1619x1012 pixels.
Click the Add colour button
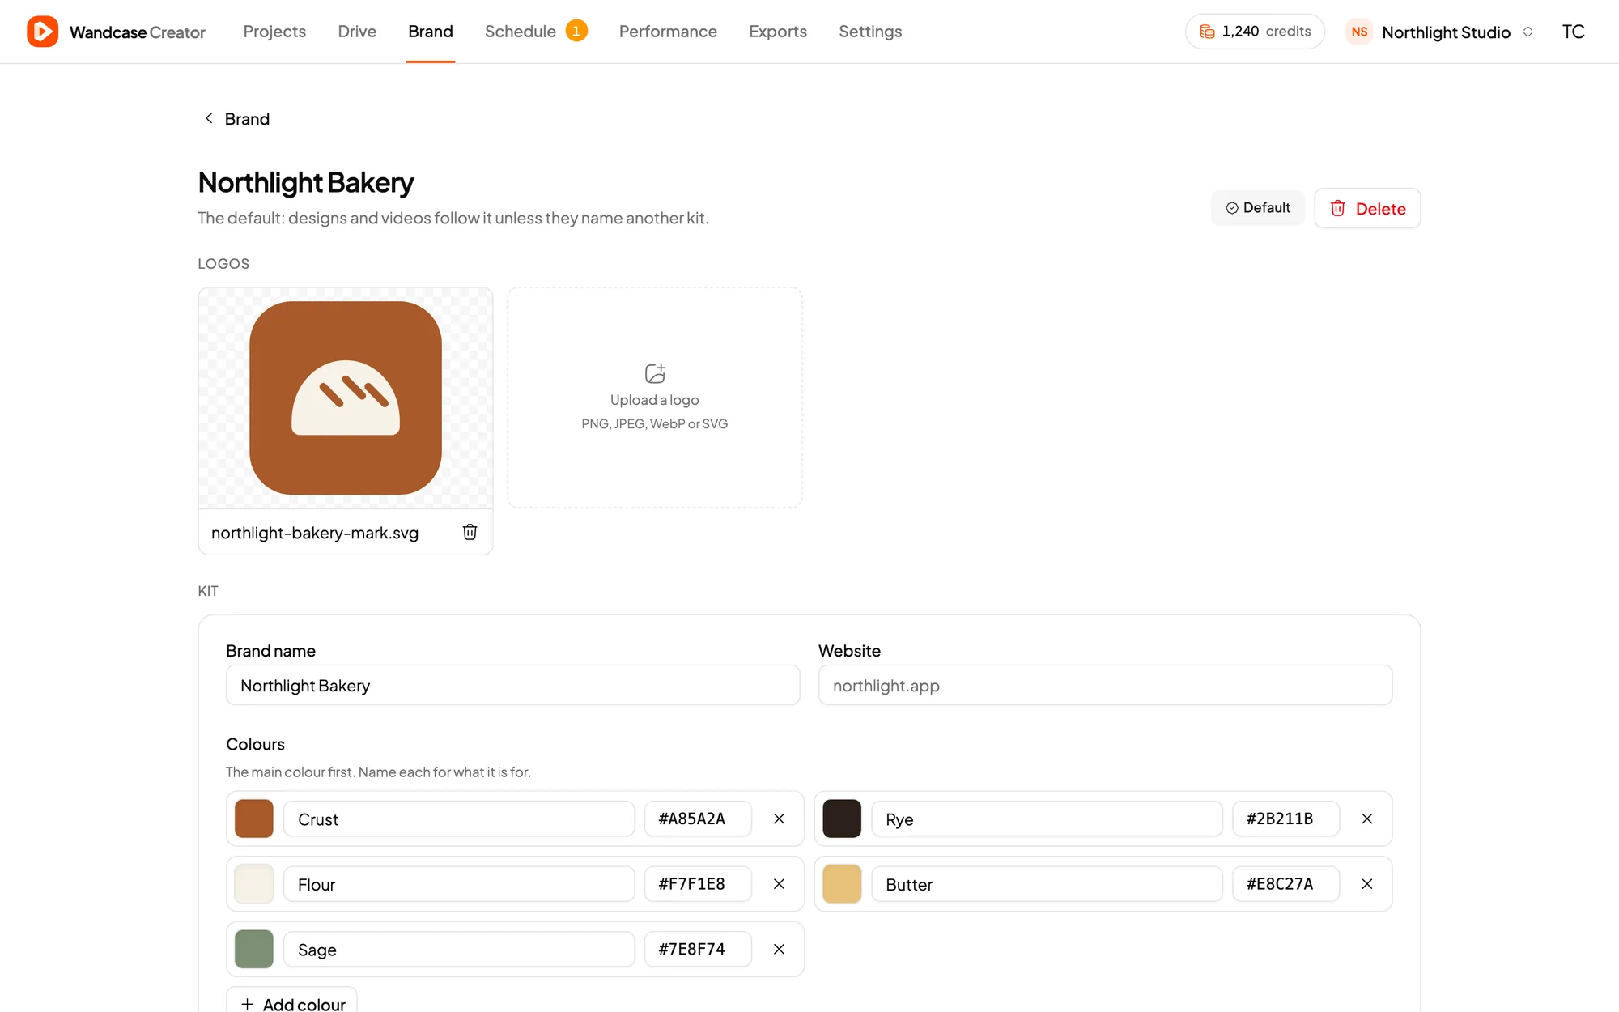pyautogui.click(x=292, y=1001)
